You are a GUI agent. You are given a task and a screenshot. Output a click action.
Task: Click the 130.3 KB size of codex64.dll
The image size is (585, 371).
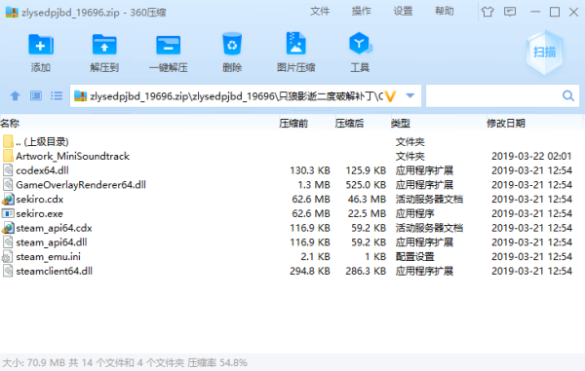[x=310, y=170]
